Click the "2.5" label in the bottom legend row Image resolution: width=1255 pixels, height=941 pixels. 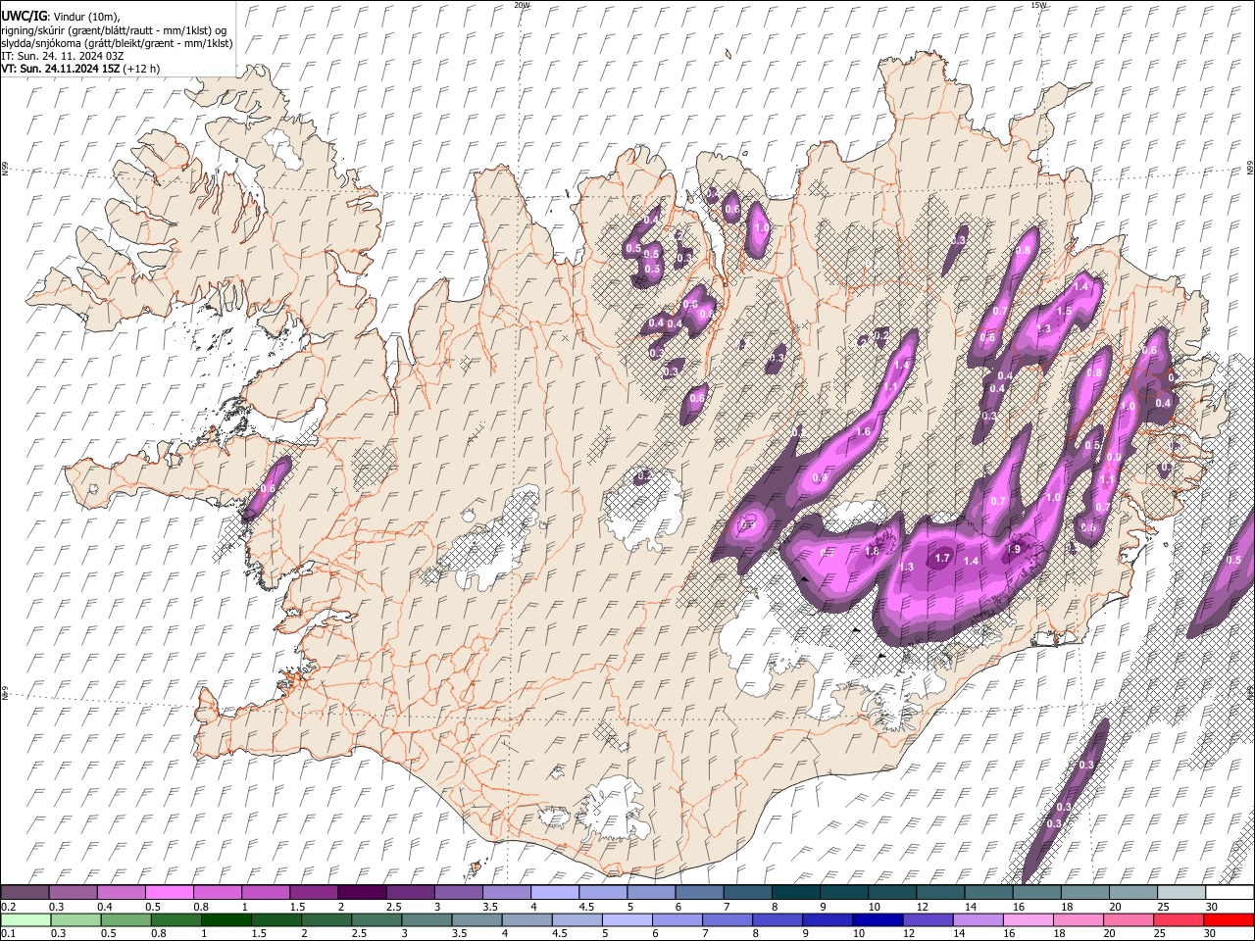(359, 933)
